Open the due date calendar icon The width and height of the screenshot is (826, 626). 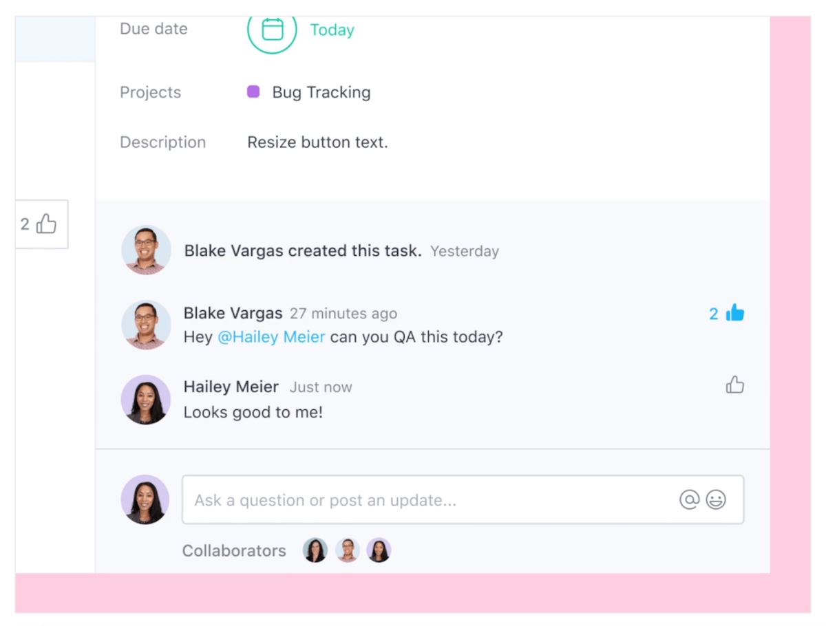click(272, 30)
